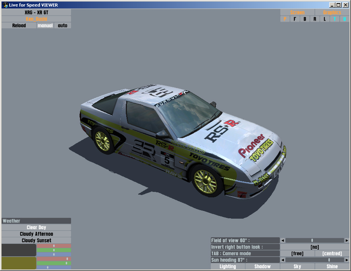The image size is (351, 271).
Task: Click the R view button
Action: pos(315,19)
